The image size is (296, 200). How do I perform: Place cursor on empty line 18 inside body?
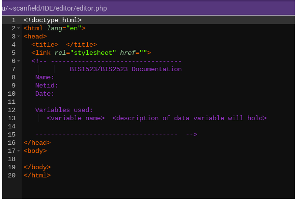[x=158, y=159]
